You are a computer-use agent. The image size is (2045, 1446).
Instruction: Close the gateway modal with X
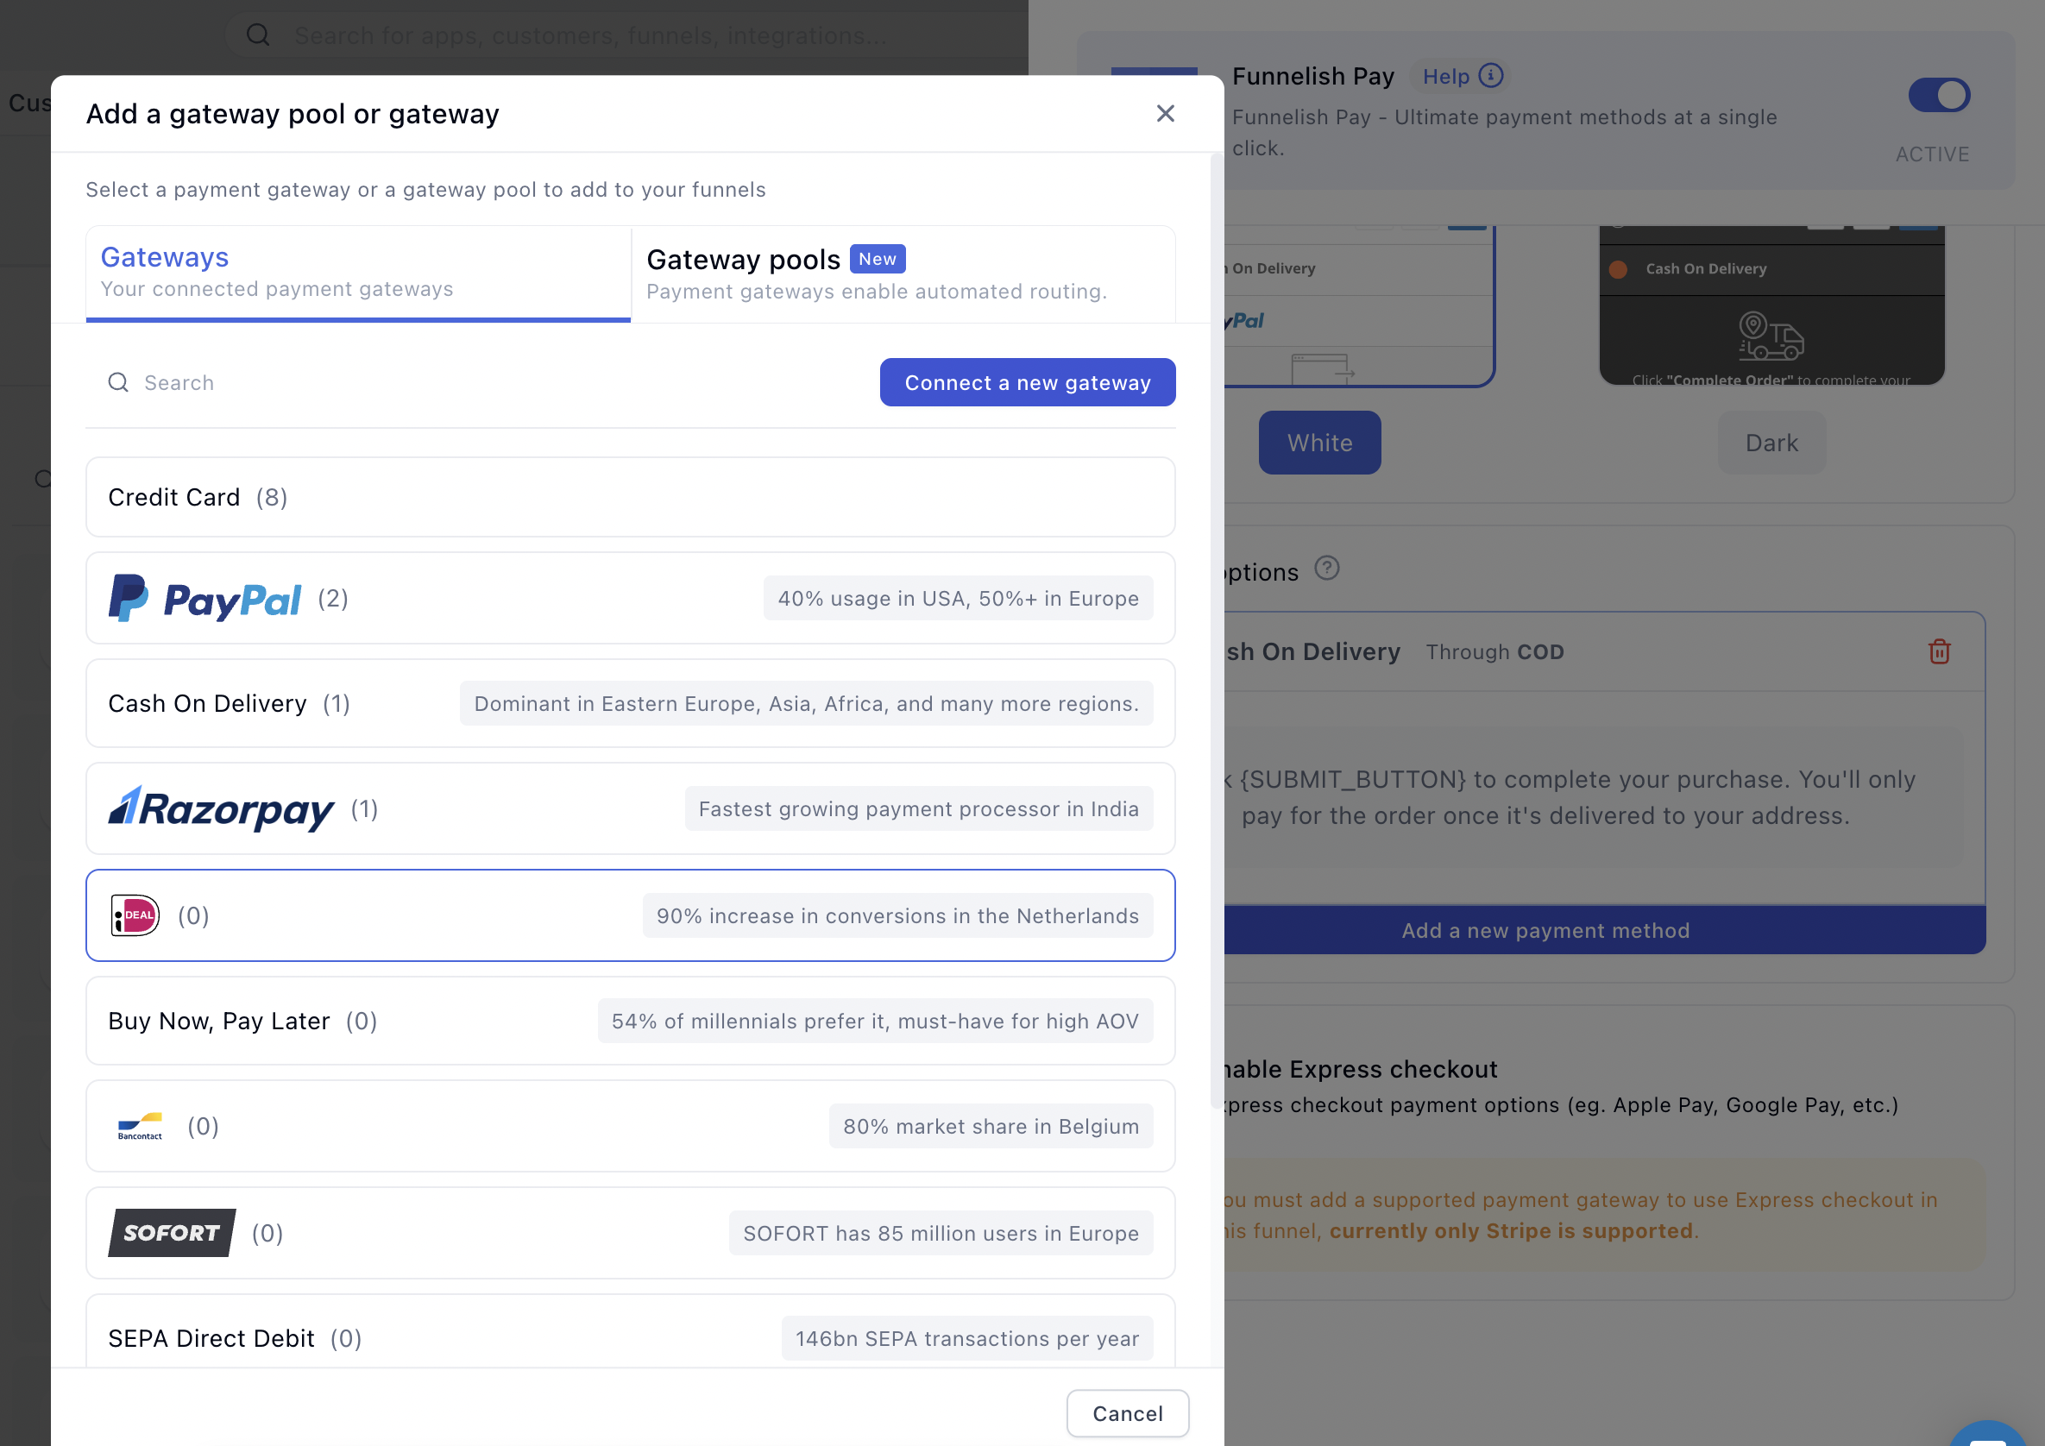click(x=1165, y=113)
